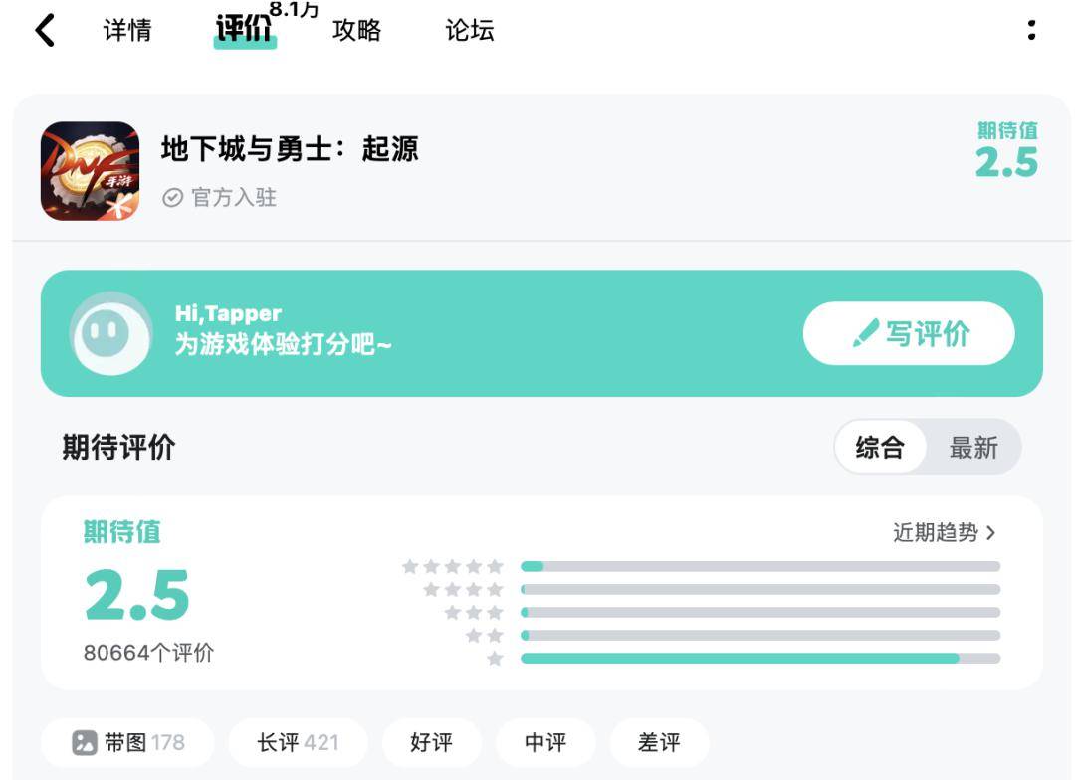This screenshot has width=1075, height=780.
Task: Select the 中评 neutral review filter
Action: (x=545, y=742)
